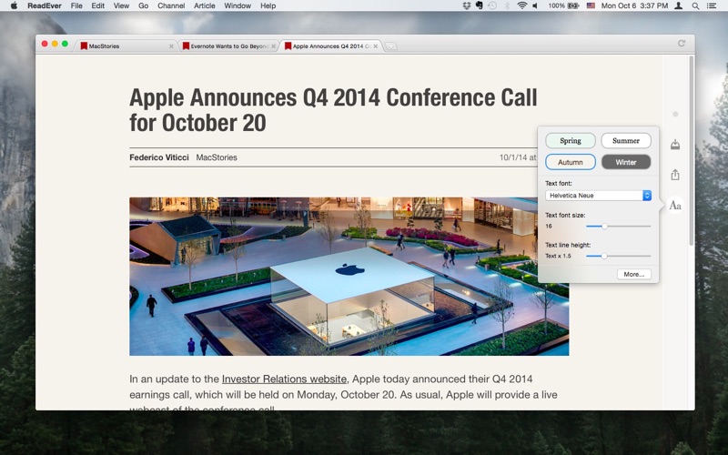Click the Apple Store article image
The width and height of the screenshot is (728, 455).
349,277
